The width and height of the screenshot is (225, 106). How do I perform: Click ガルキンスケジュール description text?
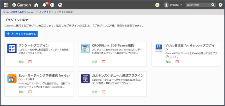(117, 81)
